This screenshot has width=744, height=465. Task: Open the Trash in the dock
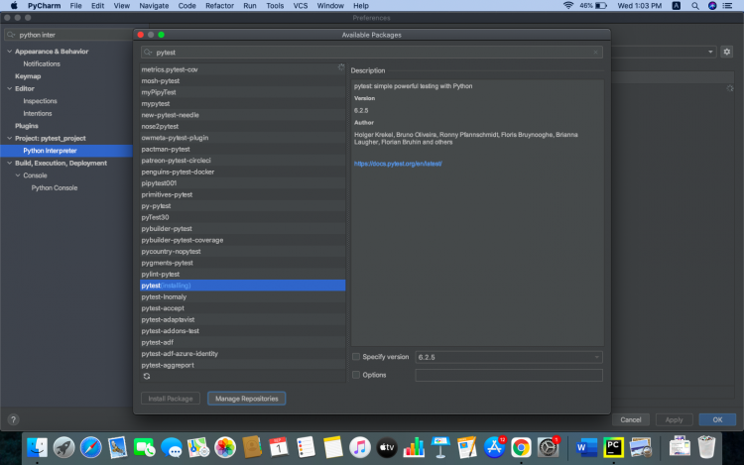coord(706,447)
